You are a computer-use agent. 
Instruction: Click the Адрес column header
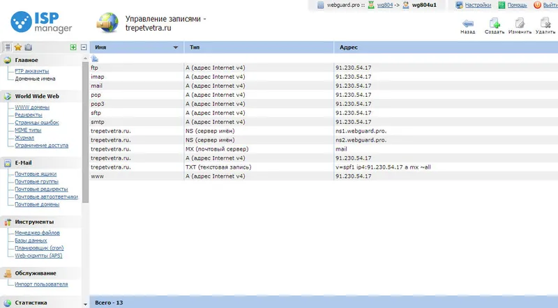coord(348,47)
